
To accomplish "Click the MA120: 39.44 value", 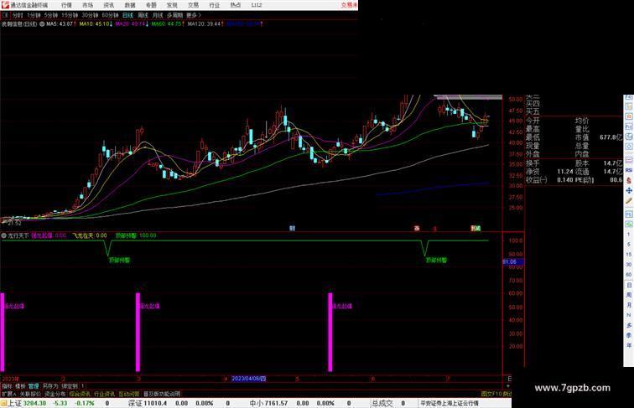I will point(204,24).
